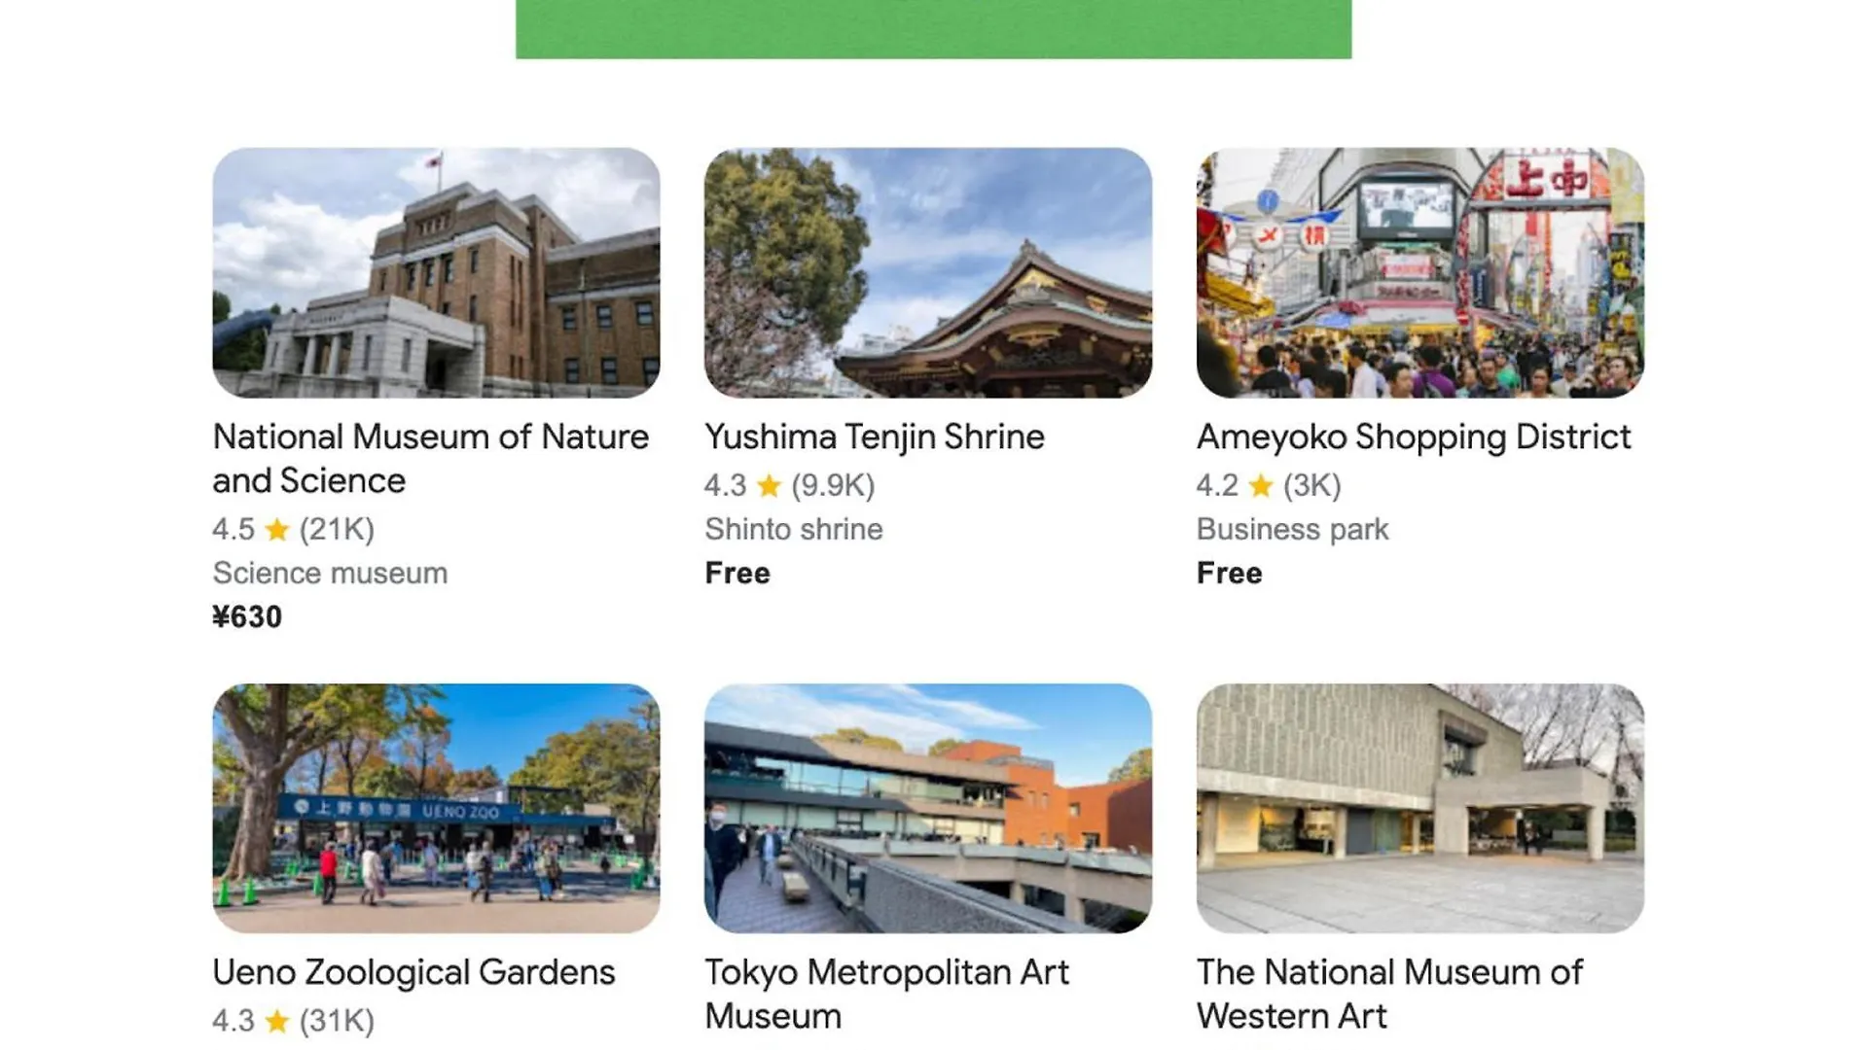The width and height of the screenshot is (1868, 1050).
Task: Click the ¥630 price label
Action: 247,617
